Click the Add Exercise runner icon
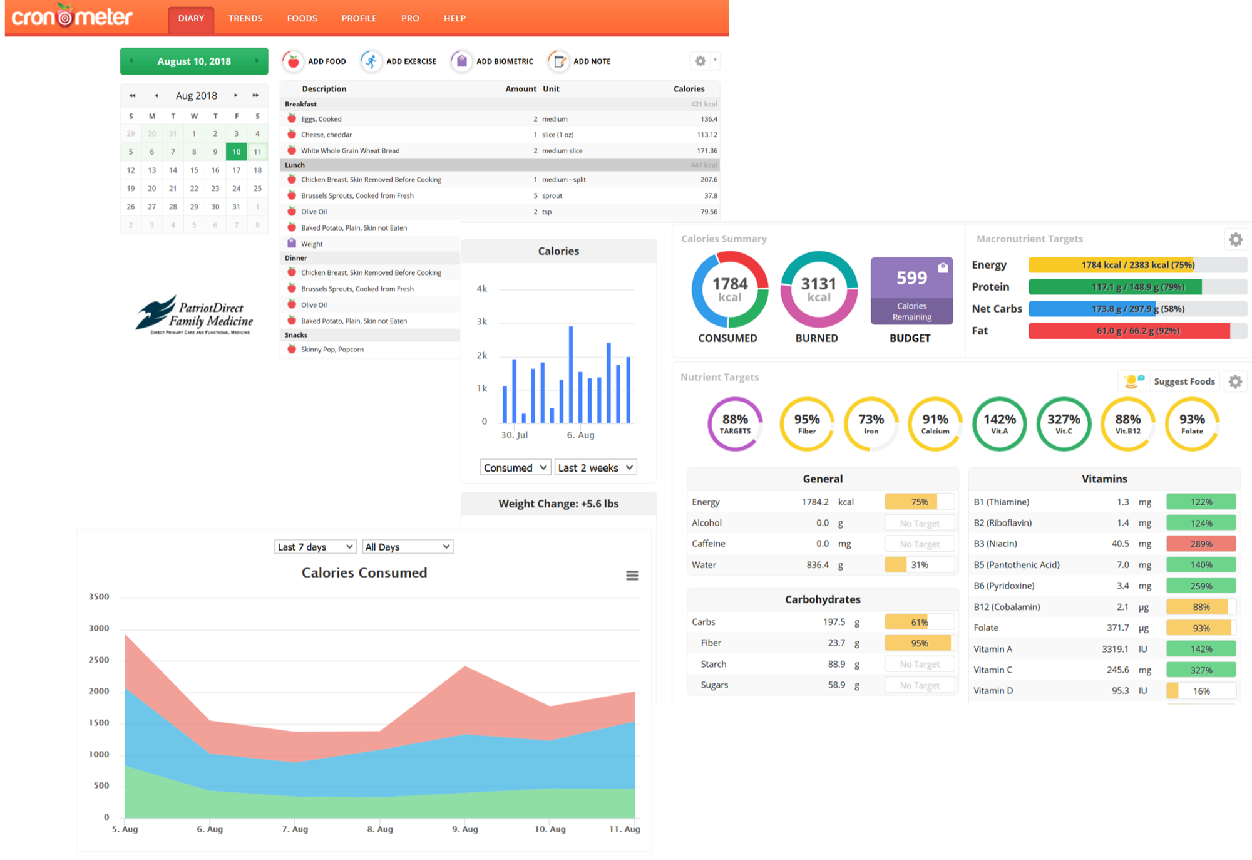Viewport: 1252px width, 860px height. 371,61
